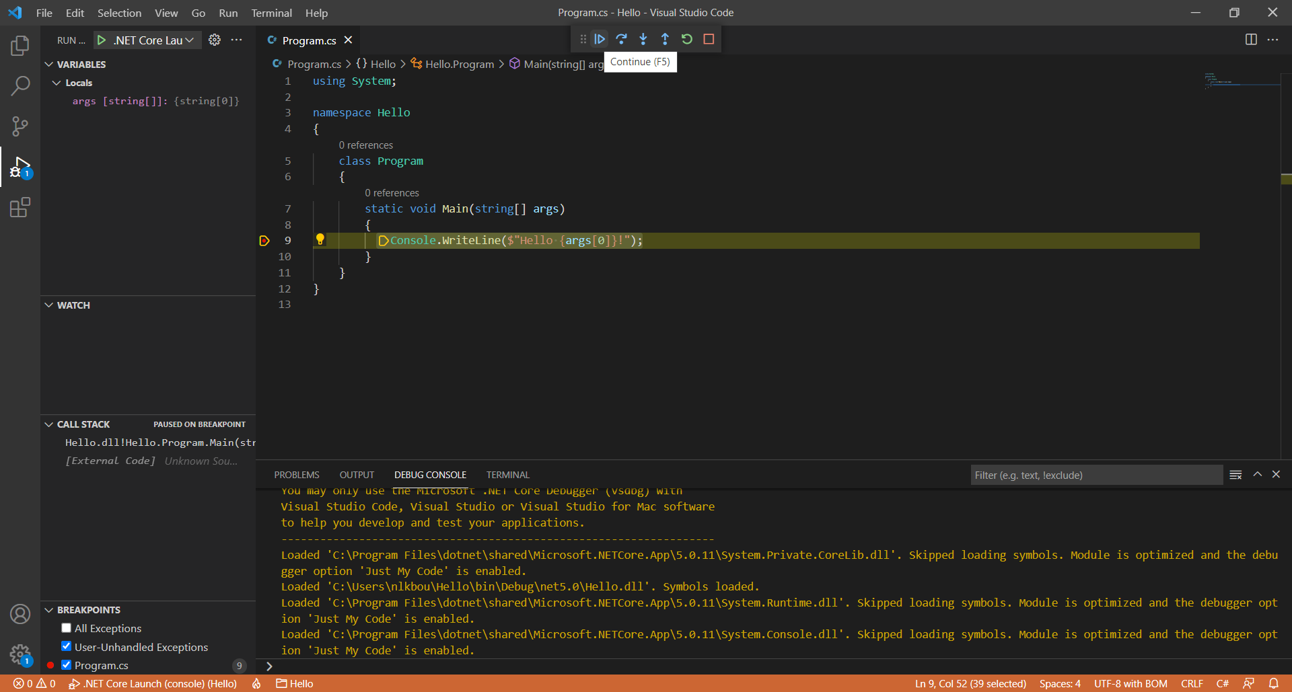Screen dimensions: 1292x692
Task: Change indentation via Spaces: 4
Action: point(1060,683)
